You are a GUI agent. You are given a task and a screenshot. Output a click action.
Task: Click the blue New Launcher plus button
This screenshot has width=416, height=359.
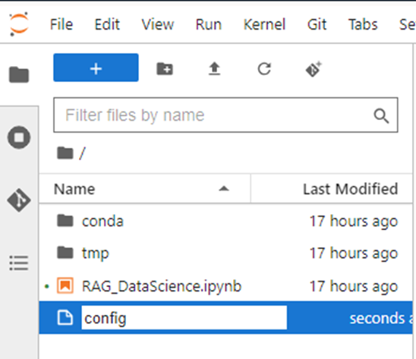tap(96, 68)
